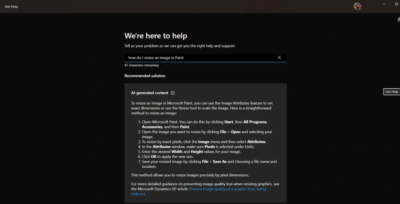Minimize the Get Help window

[x=384, y=4]
